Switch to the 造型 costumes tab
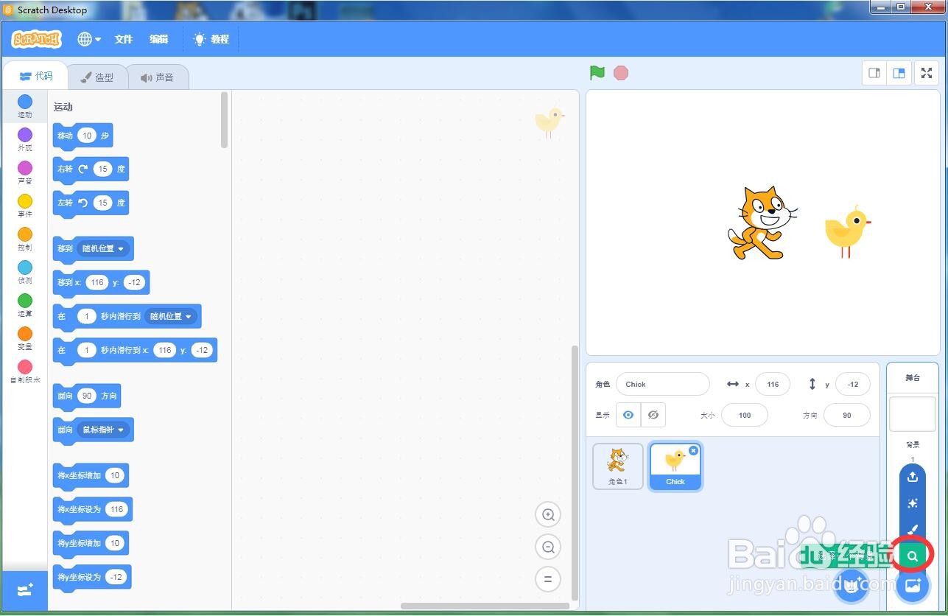The image size is (948, 616). coord(97,77)
